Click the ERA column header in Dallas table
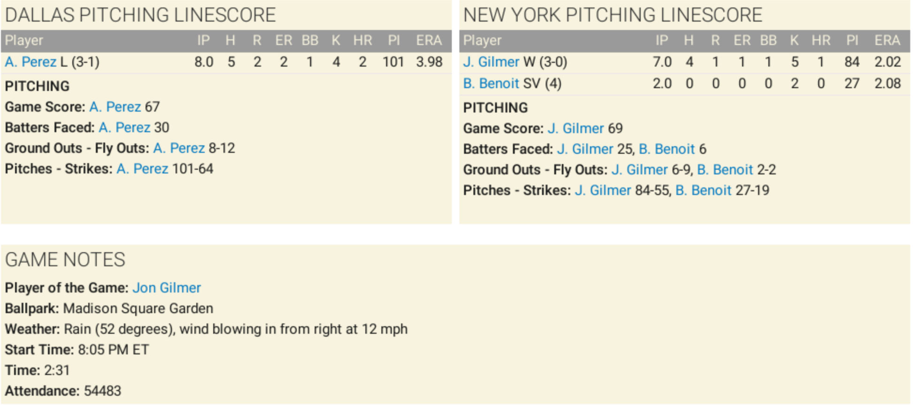The image size is (914, 405). [x=428, y=41]
